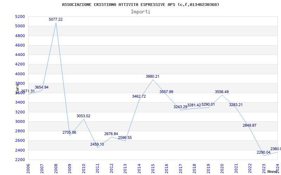Screen dimensions: 281x175
Task: Click the 2290.04 data label
Action: 263,153
